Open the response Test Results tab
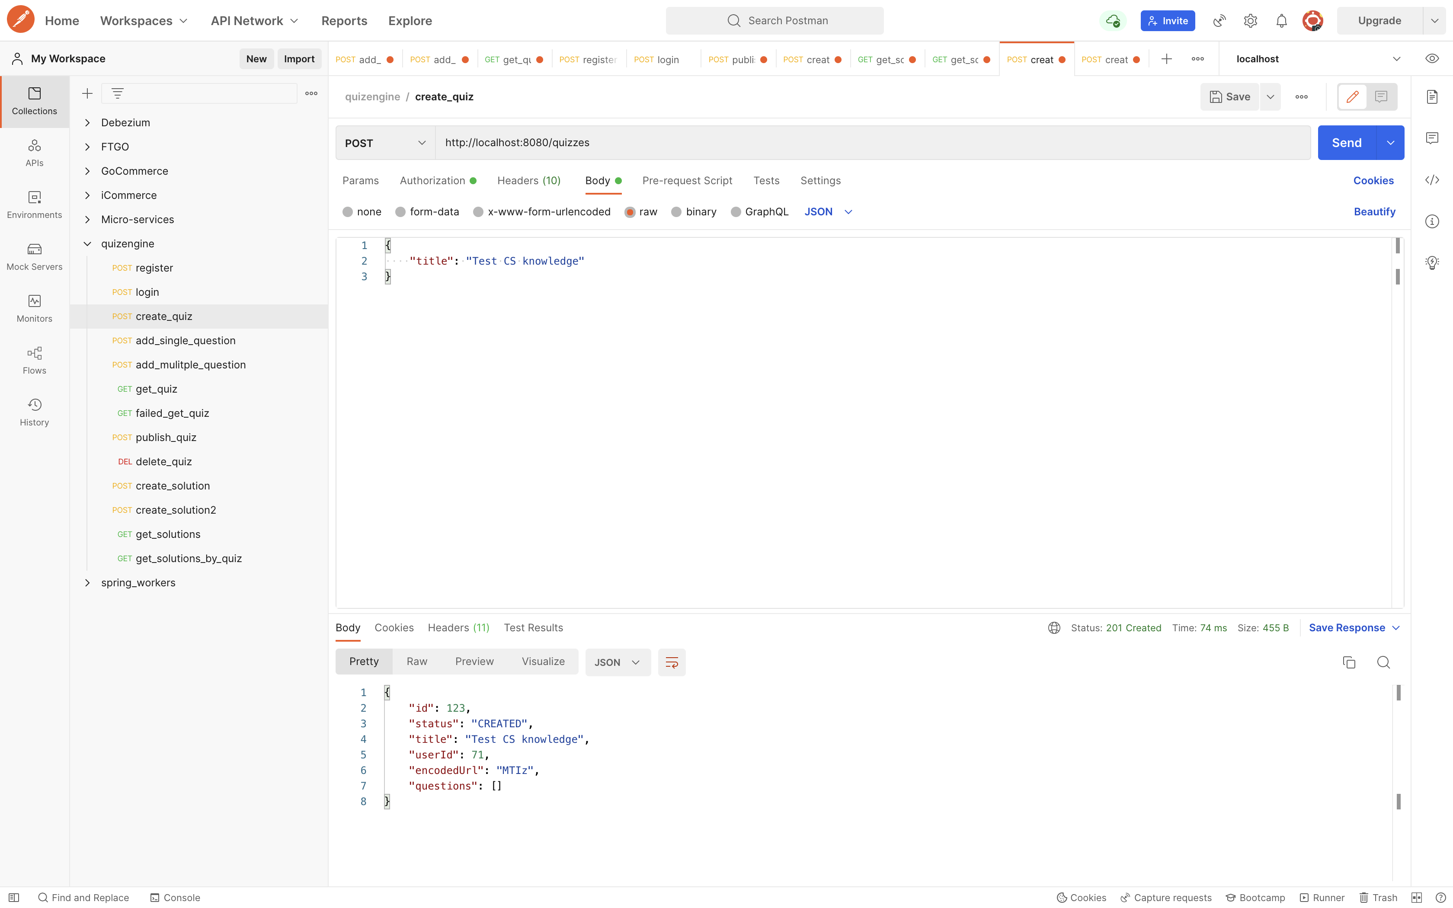 533,627
